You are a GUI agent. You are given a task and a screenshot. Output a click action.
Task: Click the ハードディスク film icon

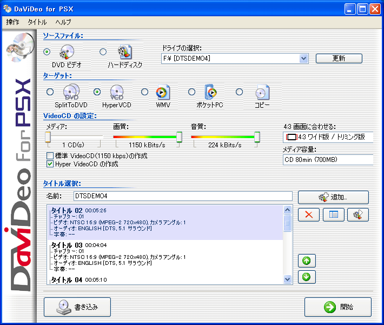[125, 52]
